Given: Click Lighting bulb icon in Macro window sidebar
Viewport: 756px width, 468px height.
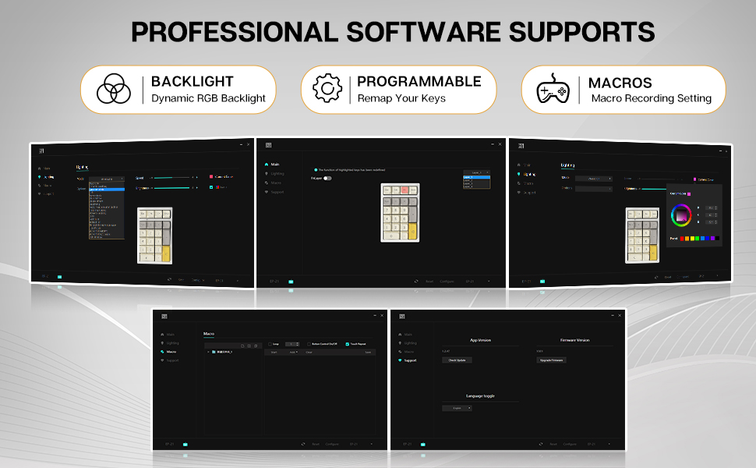Looking at the screenshot, I should click(162, 343).
